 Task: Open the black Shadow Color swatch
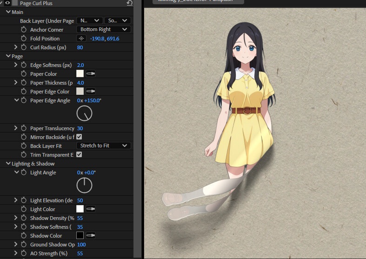click(x=80, y=235)
